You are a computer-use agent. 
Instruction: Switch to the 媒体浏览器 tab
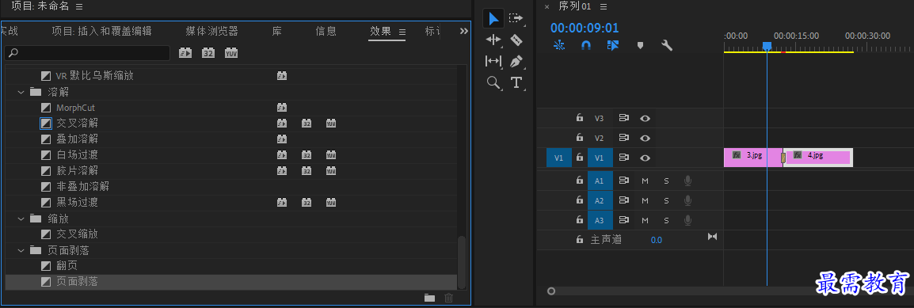click(x=211, y=32)
